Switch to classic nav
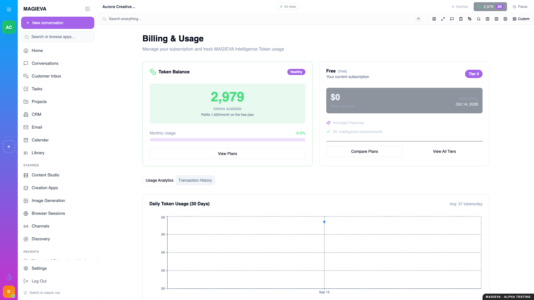The image size is (534, 300). (x=42, y=293)
